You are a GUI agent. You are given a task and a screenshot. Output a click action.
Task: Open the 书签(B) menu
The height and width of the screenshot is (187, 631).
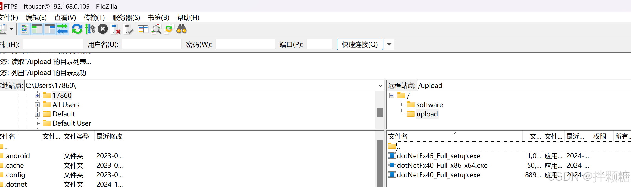(158, 18)
